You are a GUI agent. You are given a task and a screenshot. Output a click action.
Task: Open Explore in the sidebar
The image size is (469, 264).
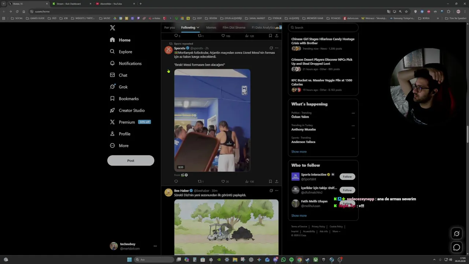click(x=121, y=52)
